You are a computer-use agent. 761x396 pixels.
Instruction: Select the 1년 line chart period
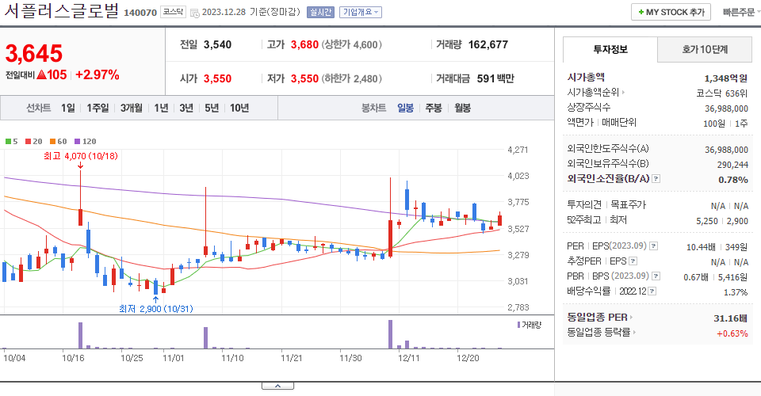tap(161, 108)
